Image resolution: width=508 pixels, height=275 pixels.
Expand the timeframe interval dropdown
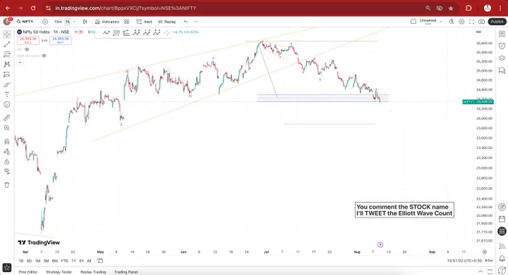point(75,22)
